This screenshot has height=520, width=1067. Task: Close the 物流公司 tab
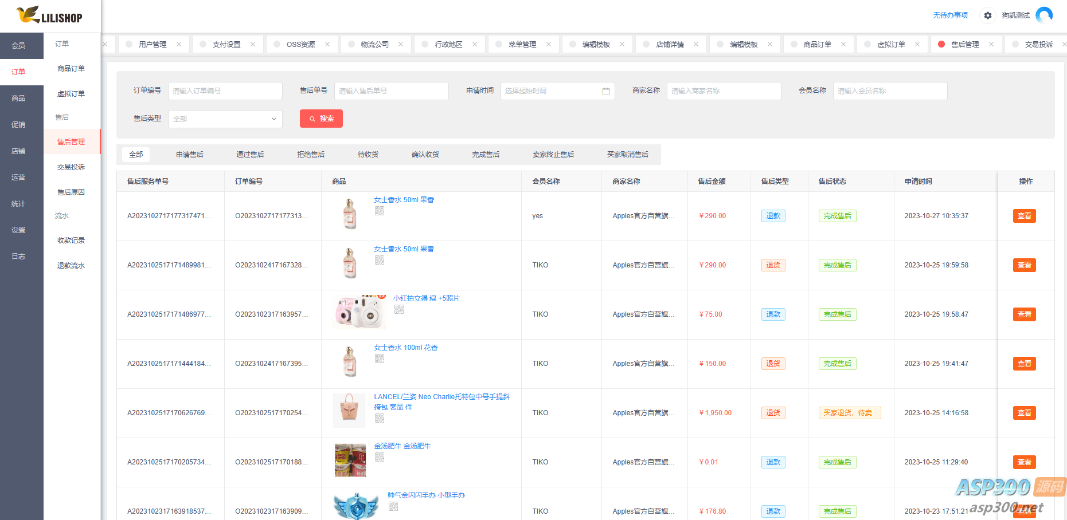coord(401,44)
